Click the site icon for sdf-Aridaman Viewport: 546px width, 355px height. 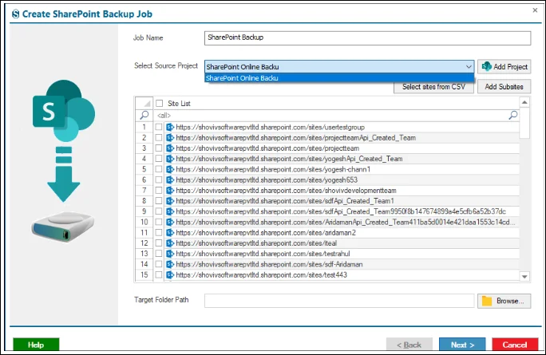[170, 264]
